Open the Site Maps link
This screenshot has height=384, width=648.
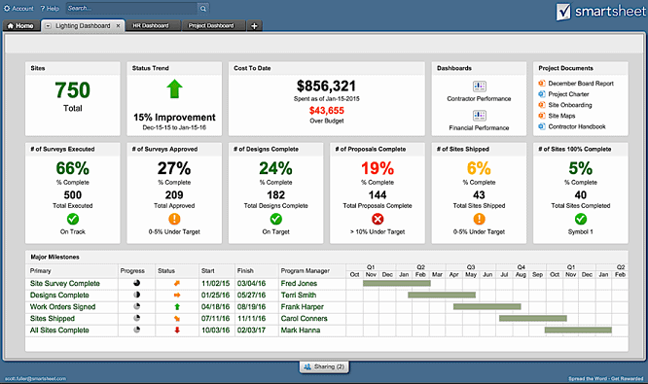561,116
